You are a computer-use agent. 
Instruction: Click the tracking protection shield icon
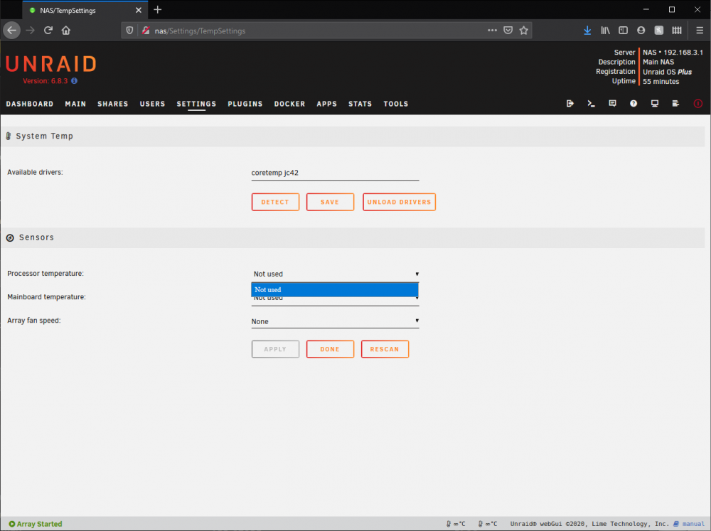(129, 31)
